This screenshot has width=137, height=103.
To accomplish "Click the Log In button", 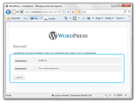I will pos(19,77).
